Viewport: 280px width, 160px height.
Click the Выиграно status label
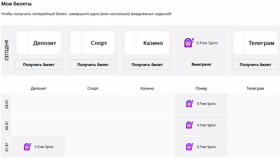coord(201,64)
